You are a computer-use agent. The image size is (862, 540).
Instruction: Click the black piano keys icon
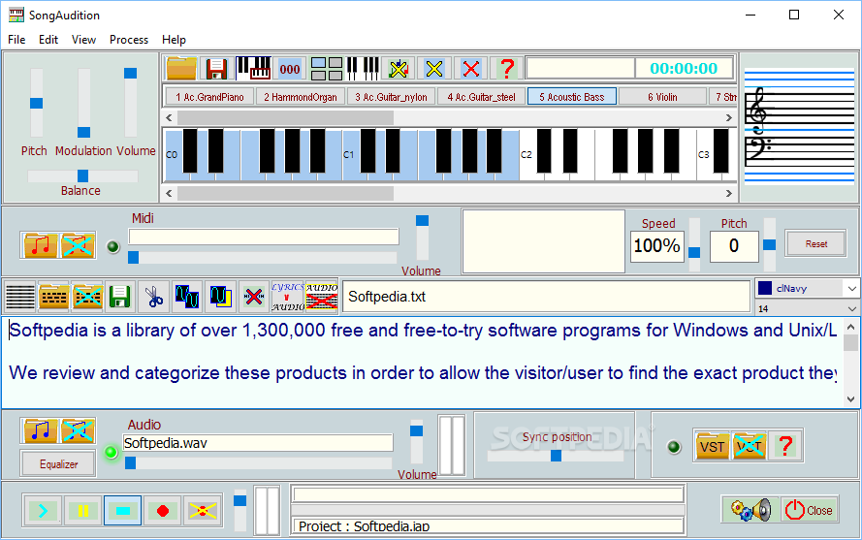coord(363,69)
